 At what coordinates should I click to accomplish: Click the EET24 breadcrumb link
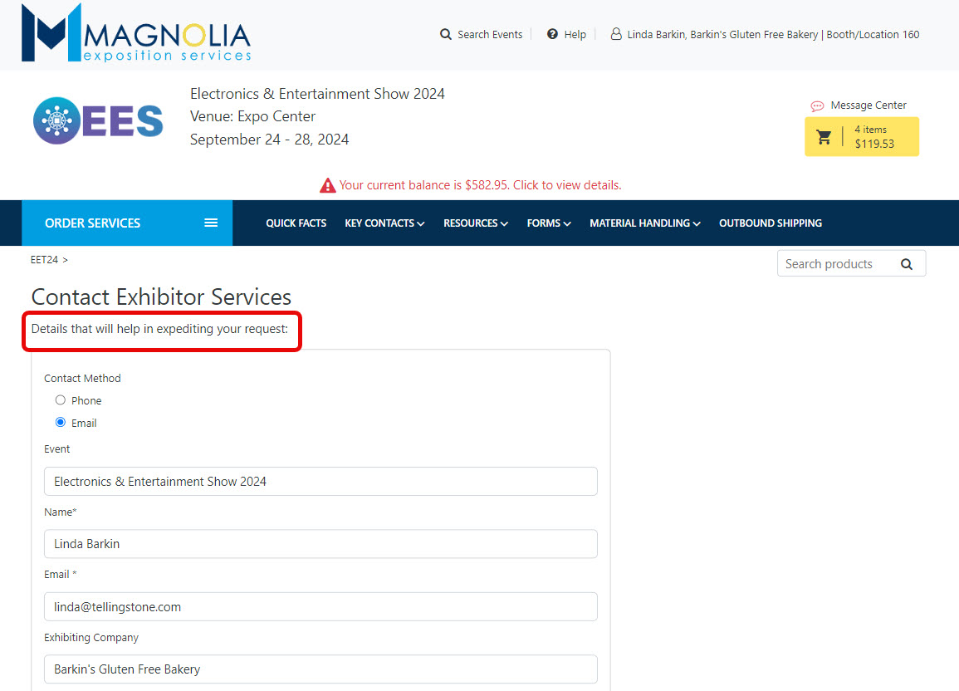tap(45, 260)
